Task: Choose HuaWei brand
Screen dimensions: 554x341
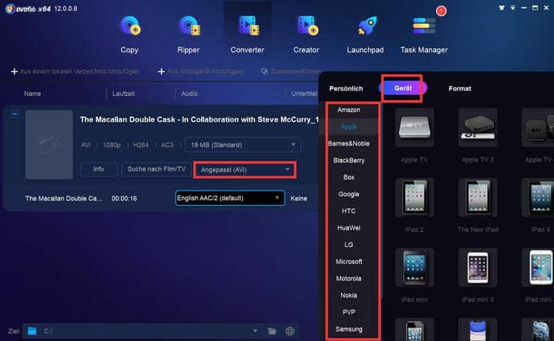Action: point(349,228)
